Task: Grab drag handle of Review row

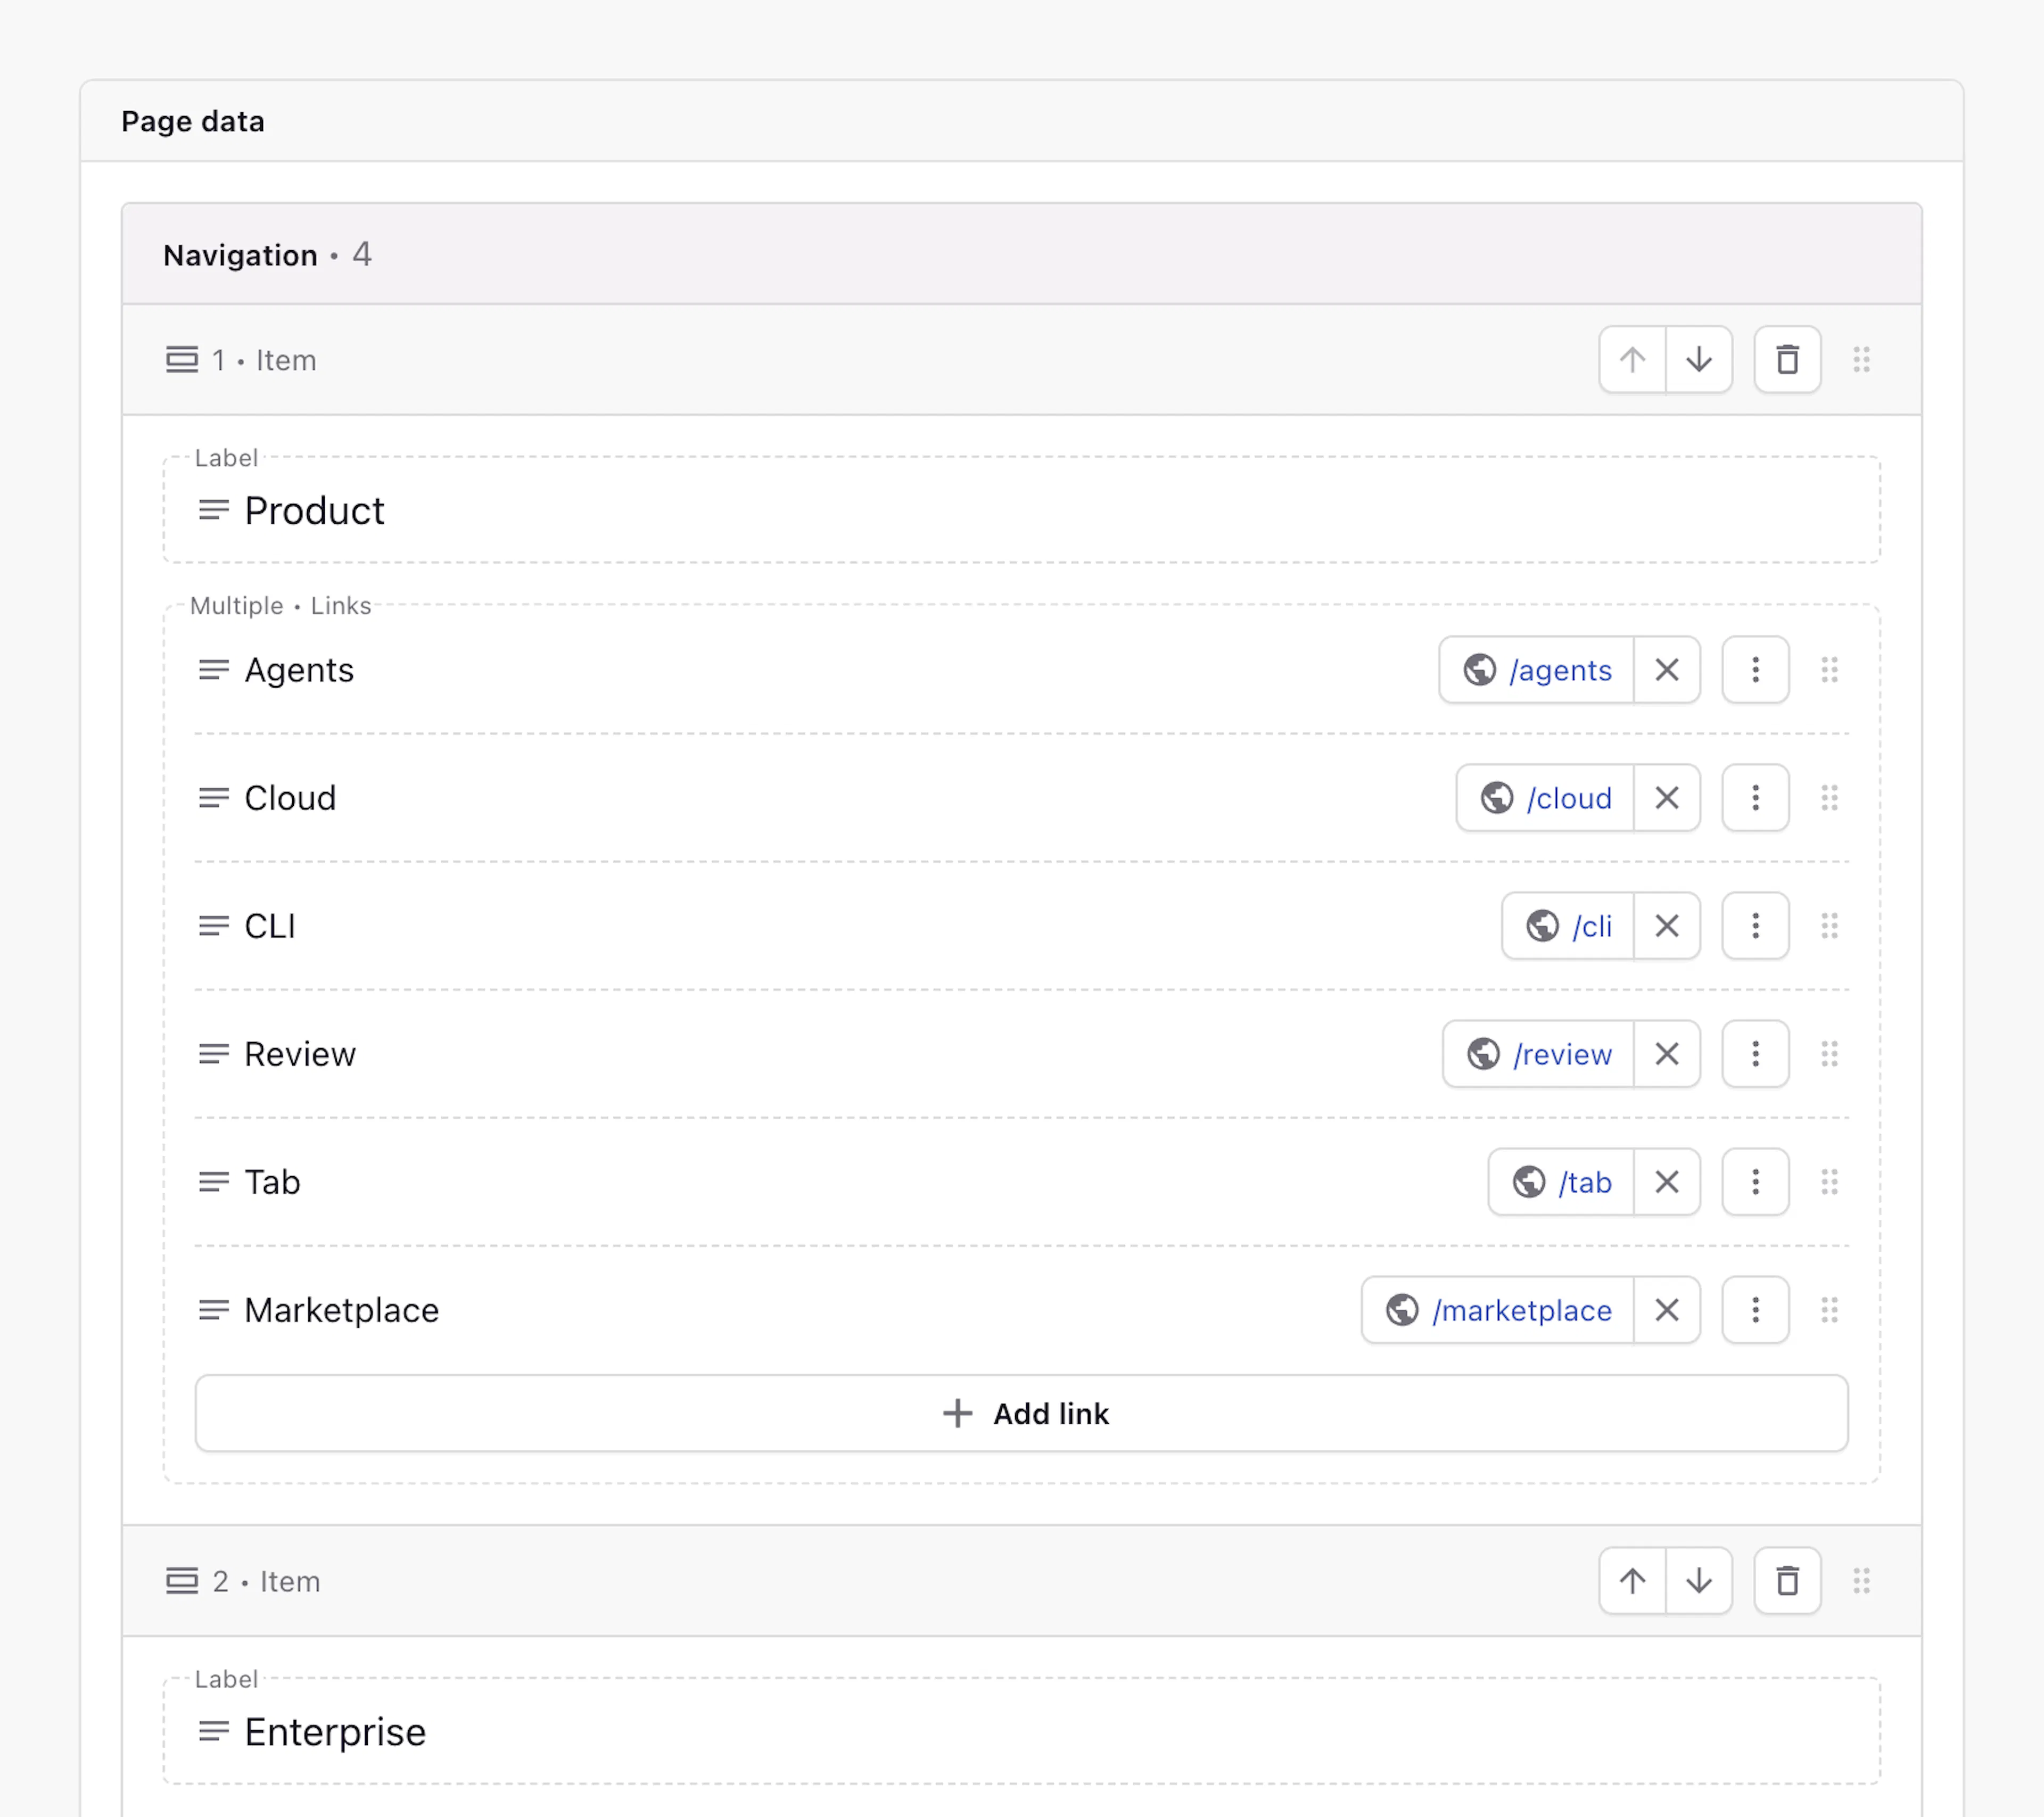Action: pyautogui.click(x=1829, y=1053)
